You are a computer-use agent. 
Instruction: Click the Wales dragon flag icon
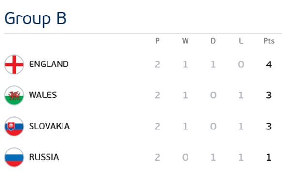(x=14, y=96)
